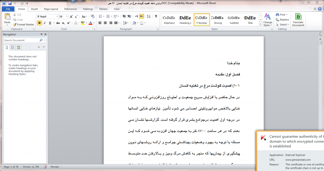Open the font name dropdown

[57, 16]
